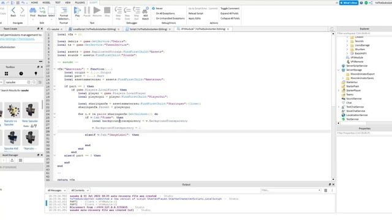Collapse code fold at line 16
Image resolution: width=392 pixels, height=220 pixels.
point(55,86)
